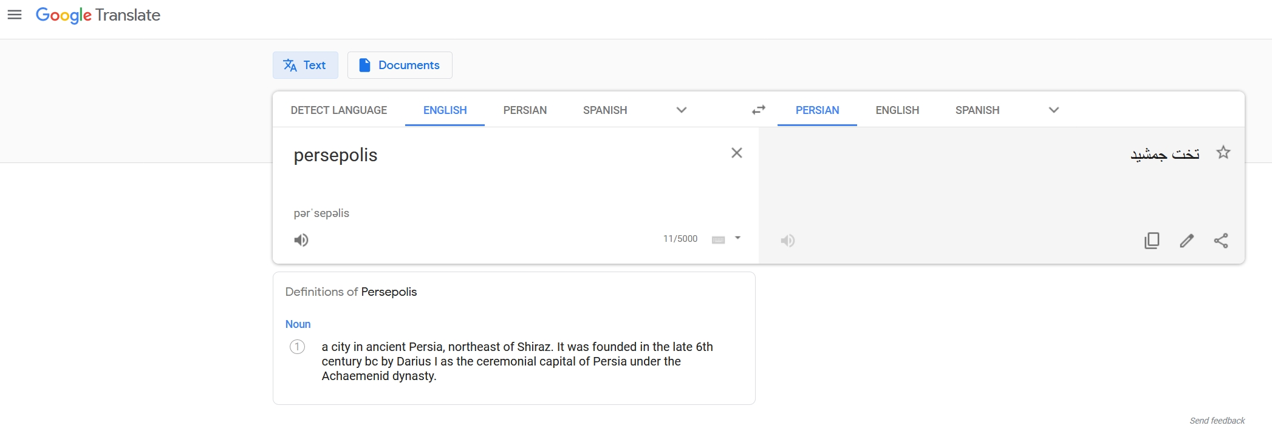The width and height of the screenshot is (1272, 434).
Task: Open input tools dropdown arrow
Action: click(x=738, y=238)
